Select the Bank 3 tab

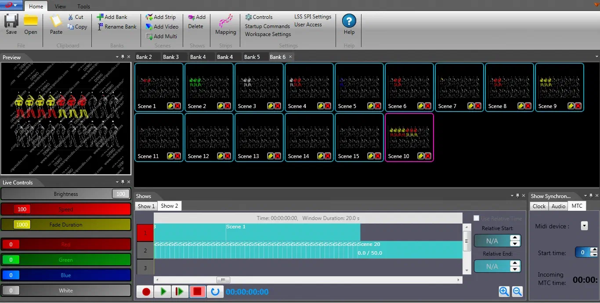click(171, 57)
